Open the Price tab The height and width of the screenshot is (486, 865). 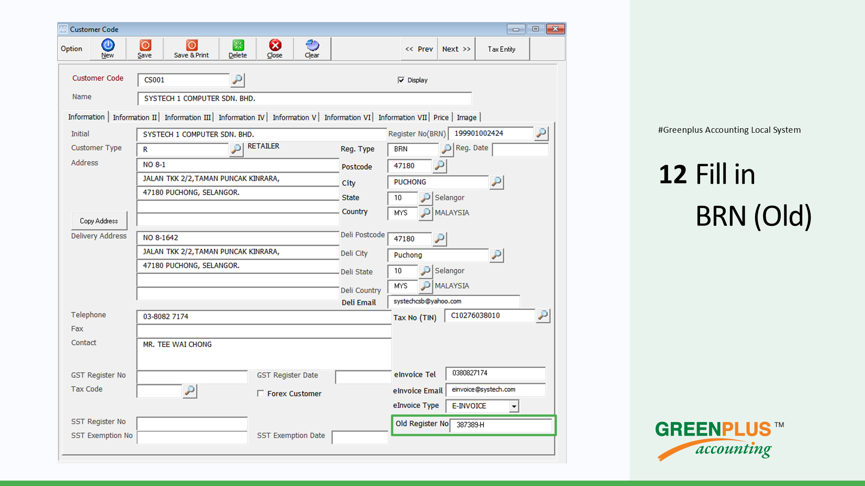point(441,117)
